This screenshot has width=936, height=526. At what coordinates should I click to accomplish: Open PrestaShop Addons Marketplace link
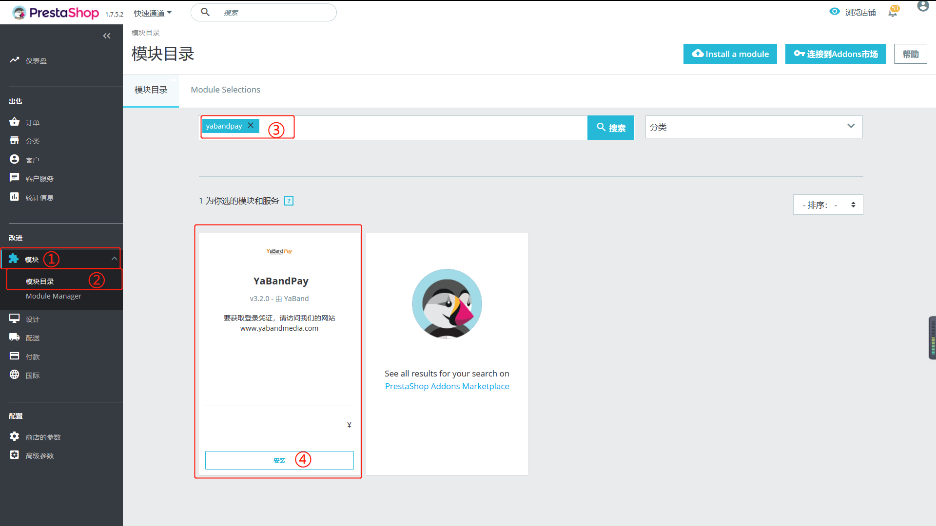[447, 386]
